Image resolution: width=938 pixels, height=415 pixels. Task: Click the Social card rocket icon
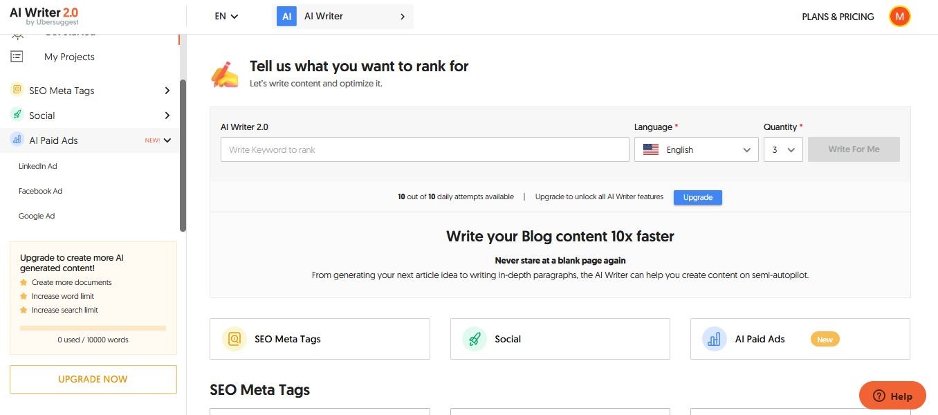[475, 339]
